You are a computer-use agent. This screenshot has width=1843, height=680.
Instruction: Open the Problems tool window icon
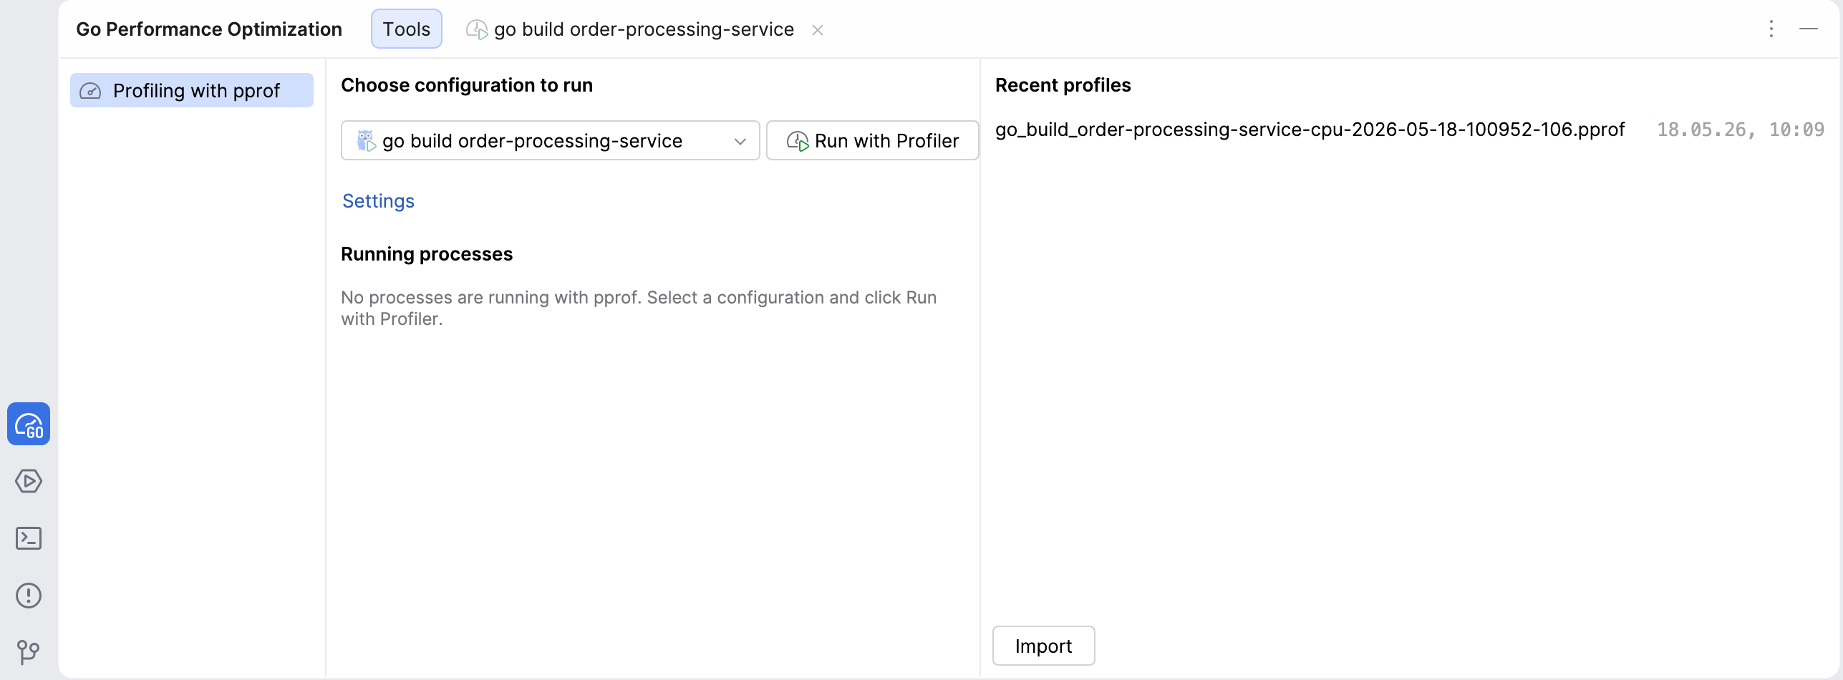pos(29,596)
